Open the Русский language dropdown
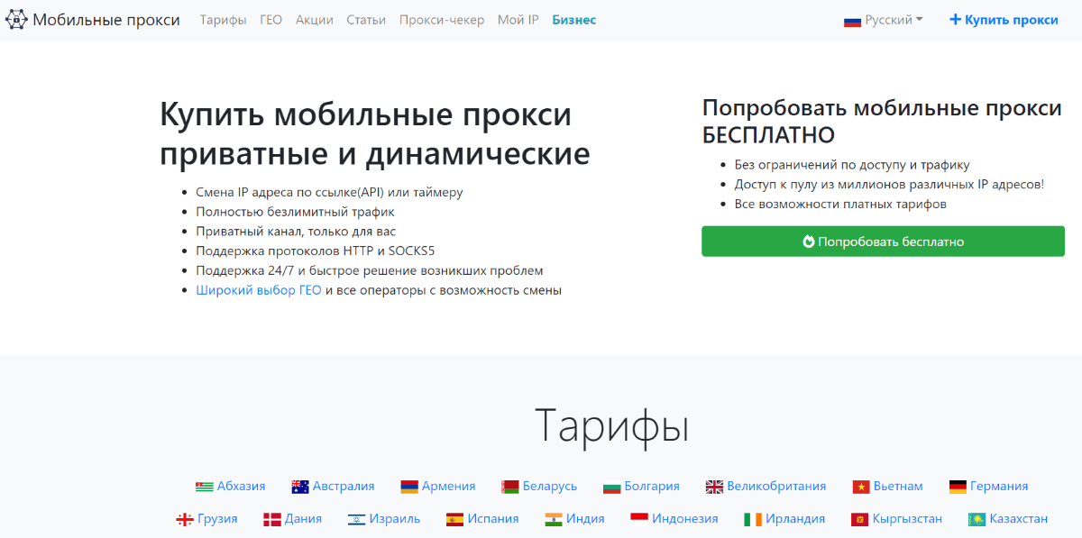Screen dimensions: 1082x538 [884, 20]
